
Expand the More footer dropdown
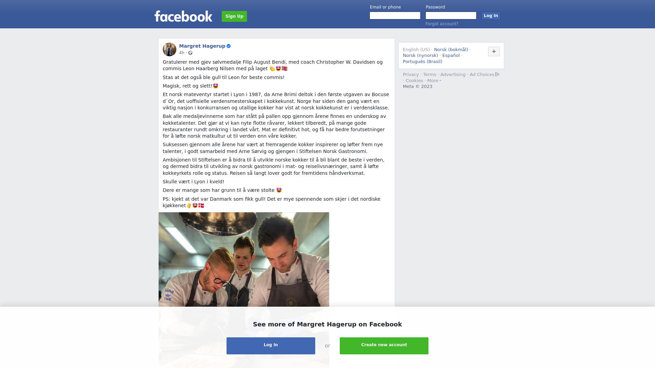[x=434, y=81]
